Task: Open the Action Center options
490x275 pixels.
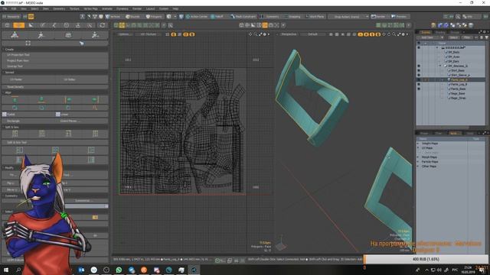Action: coord(197,17)
